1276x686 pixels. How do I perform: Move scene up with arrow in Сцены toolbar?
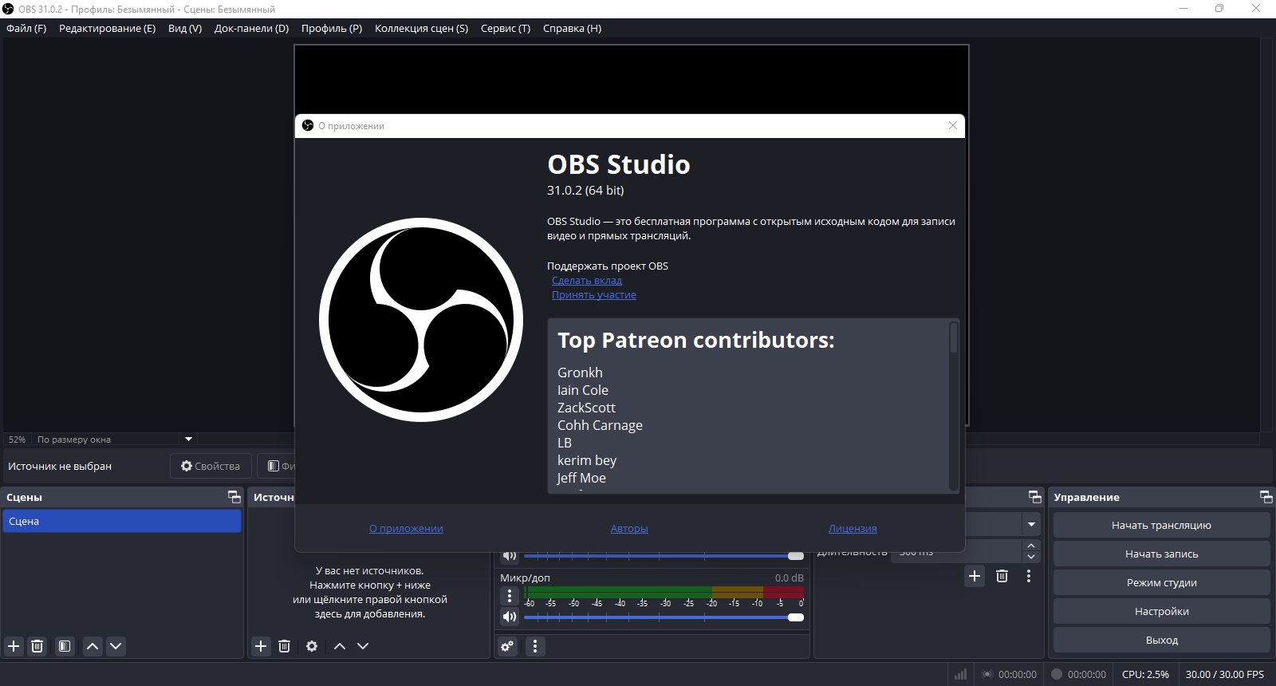point(93,646)
